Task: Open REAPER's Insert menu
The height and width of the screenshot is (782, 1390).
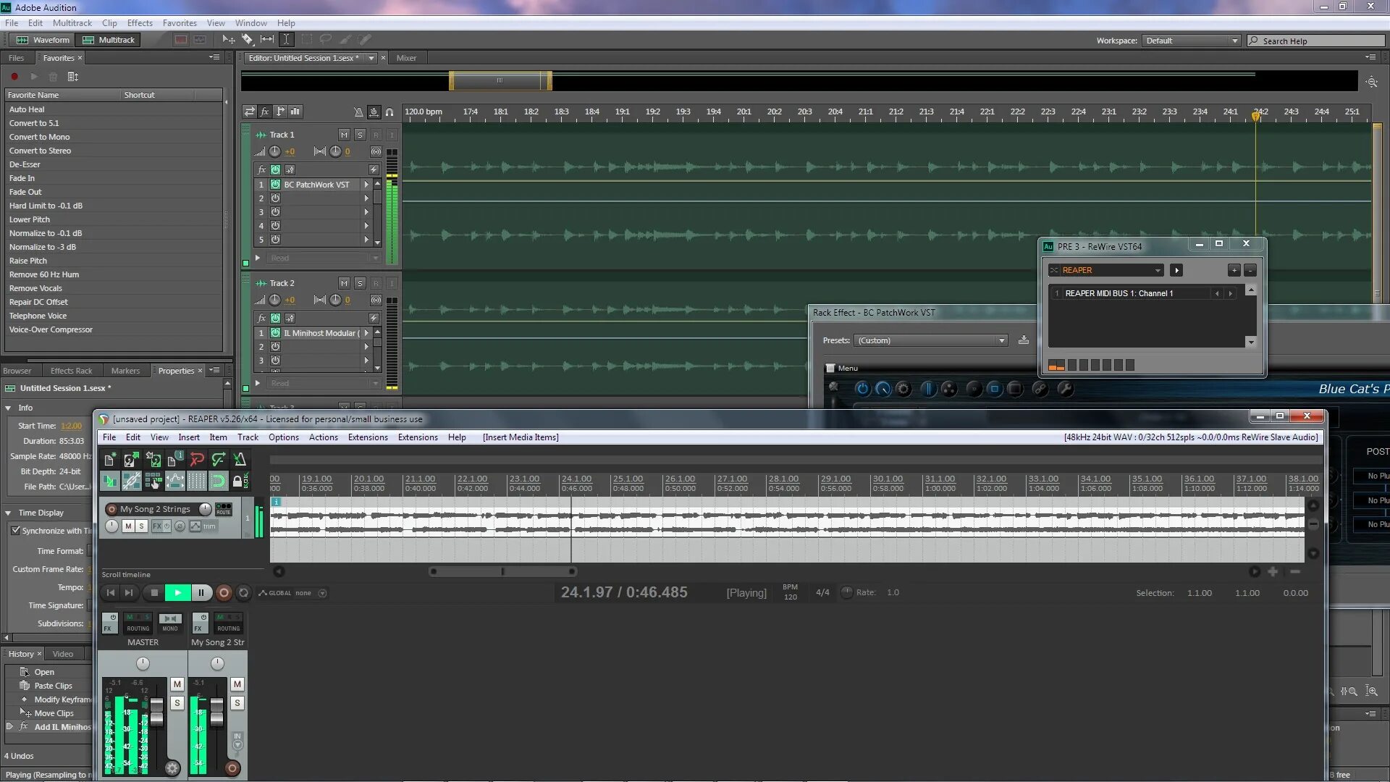Action: tap(189, 437)
